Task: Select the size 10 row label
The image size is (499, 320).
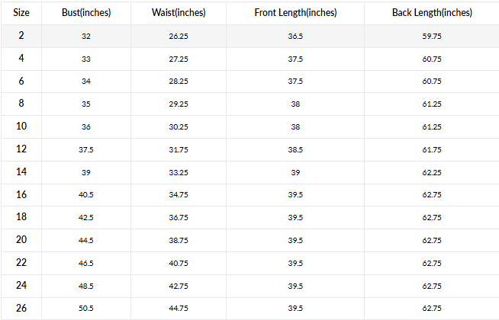Action: [x=21, y=126]
